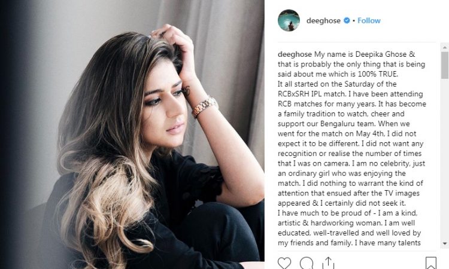Open the deeghose profile picture avatar
This screenshot has height=269, width=449.
(x=289, y=20)
